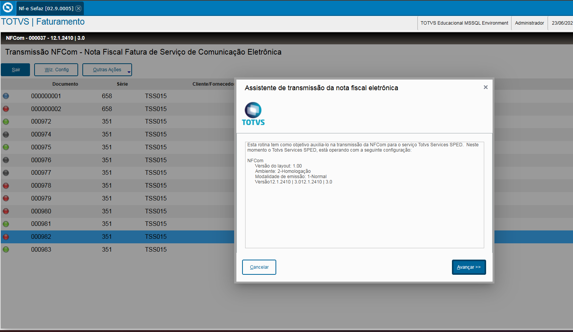Select document number 000980

41,211
